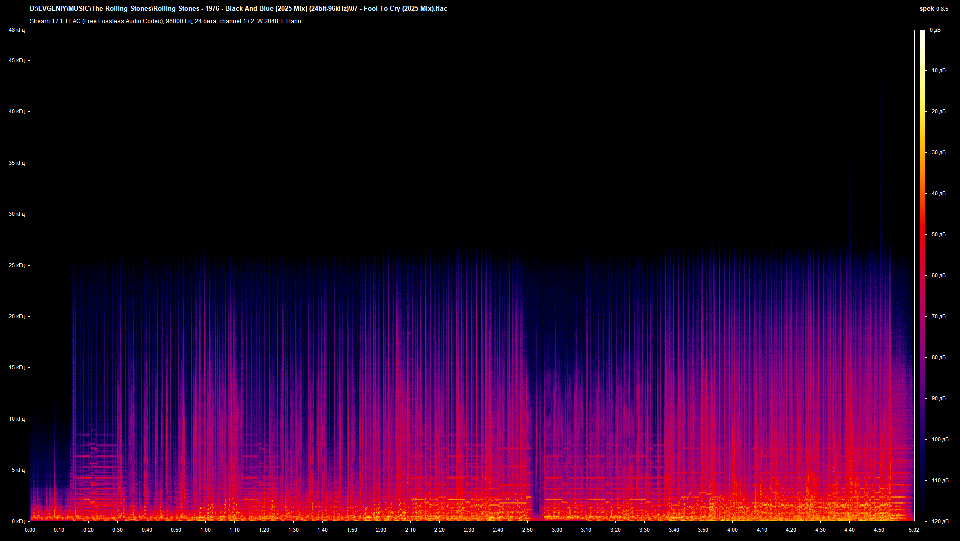The image size is (960, 541).
Task: Click the 5:02 end time label
Action: [914, 530]
